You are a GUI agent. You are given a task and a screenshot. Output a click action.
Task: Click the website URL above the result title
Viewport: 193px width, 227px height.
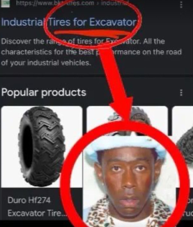coord(72,3)
